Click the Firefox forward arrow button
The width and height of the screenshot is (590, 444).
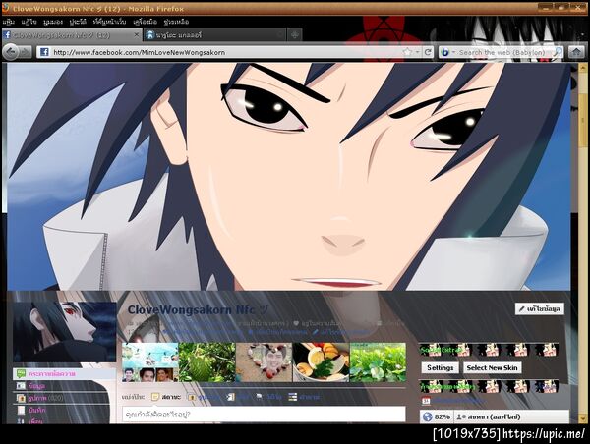coord(26,52)
